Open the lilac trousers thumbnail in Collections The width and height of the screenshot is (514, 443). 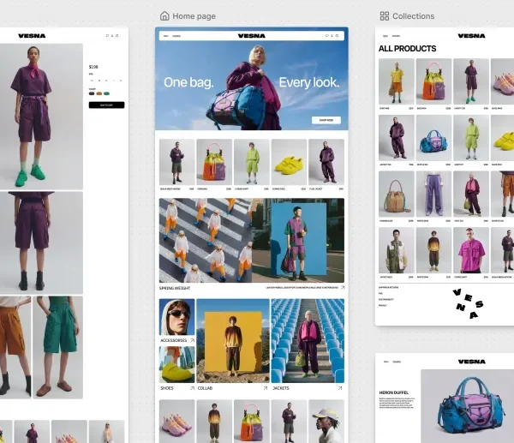click(x=433, y=195)
